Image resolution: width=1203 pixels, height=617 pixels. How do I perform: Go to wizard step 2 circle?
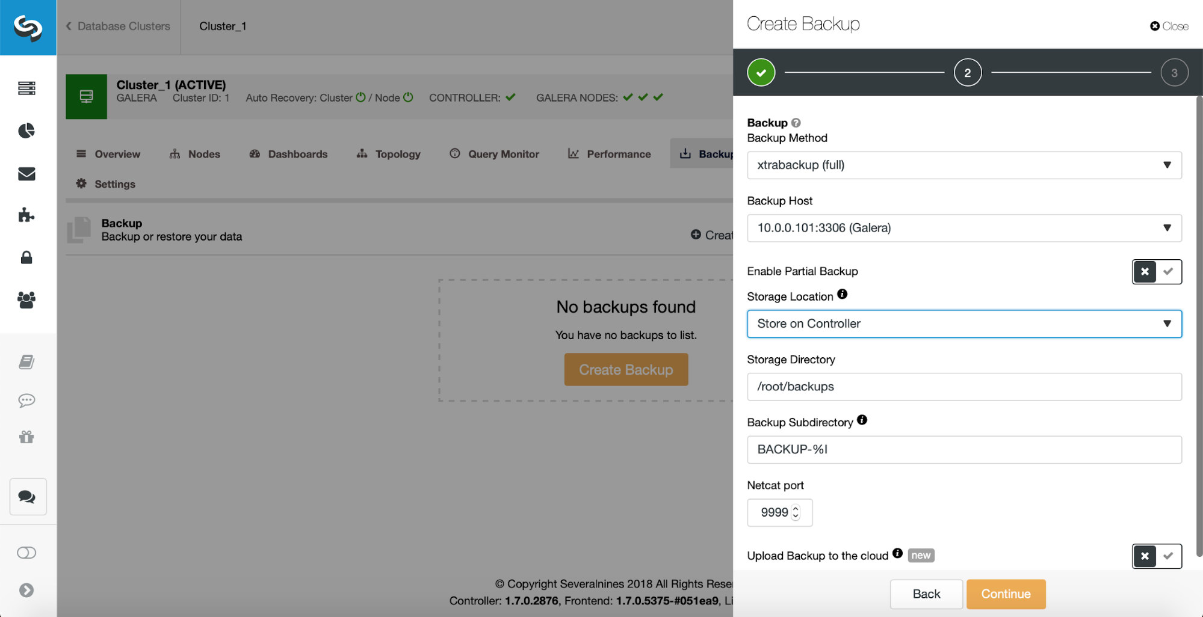[x=968, y=73]
